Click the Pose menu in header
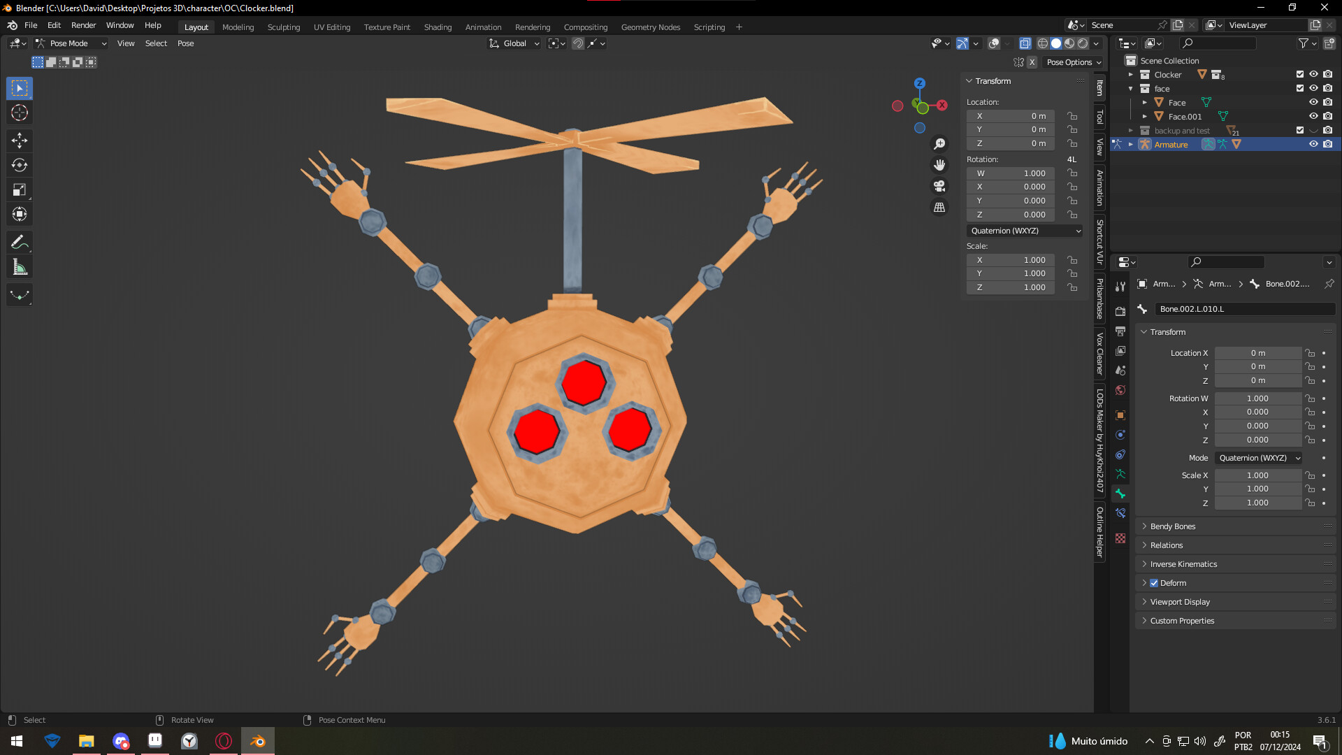Viewport: 1342px width, 755px height. point(185,43)
